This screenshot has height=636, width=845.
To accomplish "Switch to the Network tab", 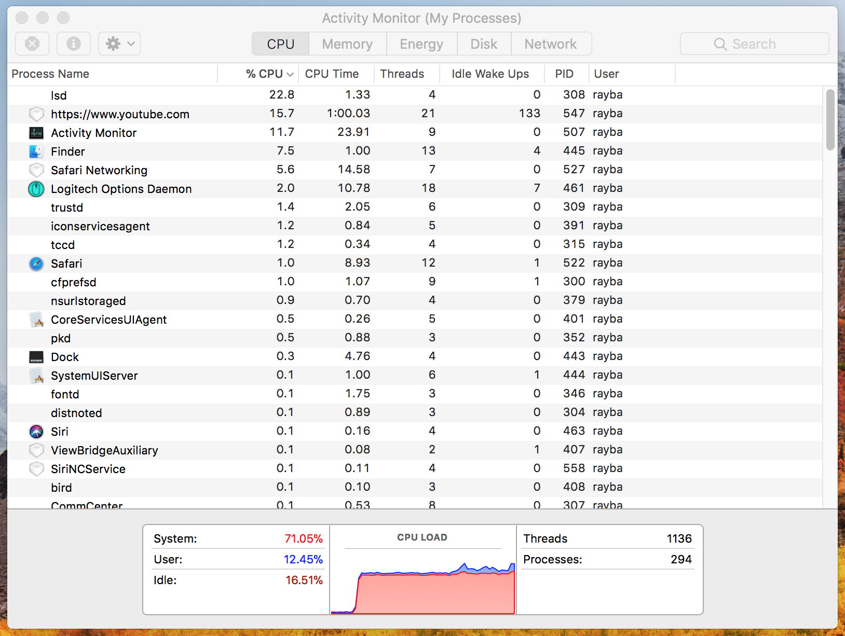I will 551,44.
